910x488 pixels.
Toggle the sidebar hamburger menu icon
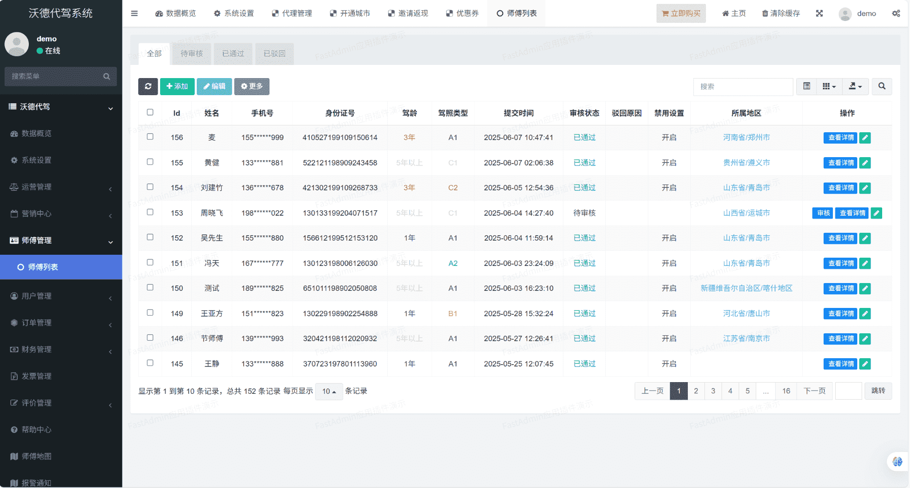tap(134, 13)
